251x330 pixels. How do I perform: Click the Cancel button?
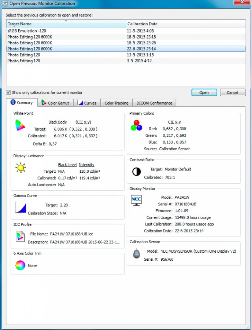point(232,92)
